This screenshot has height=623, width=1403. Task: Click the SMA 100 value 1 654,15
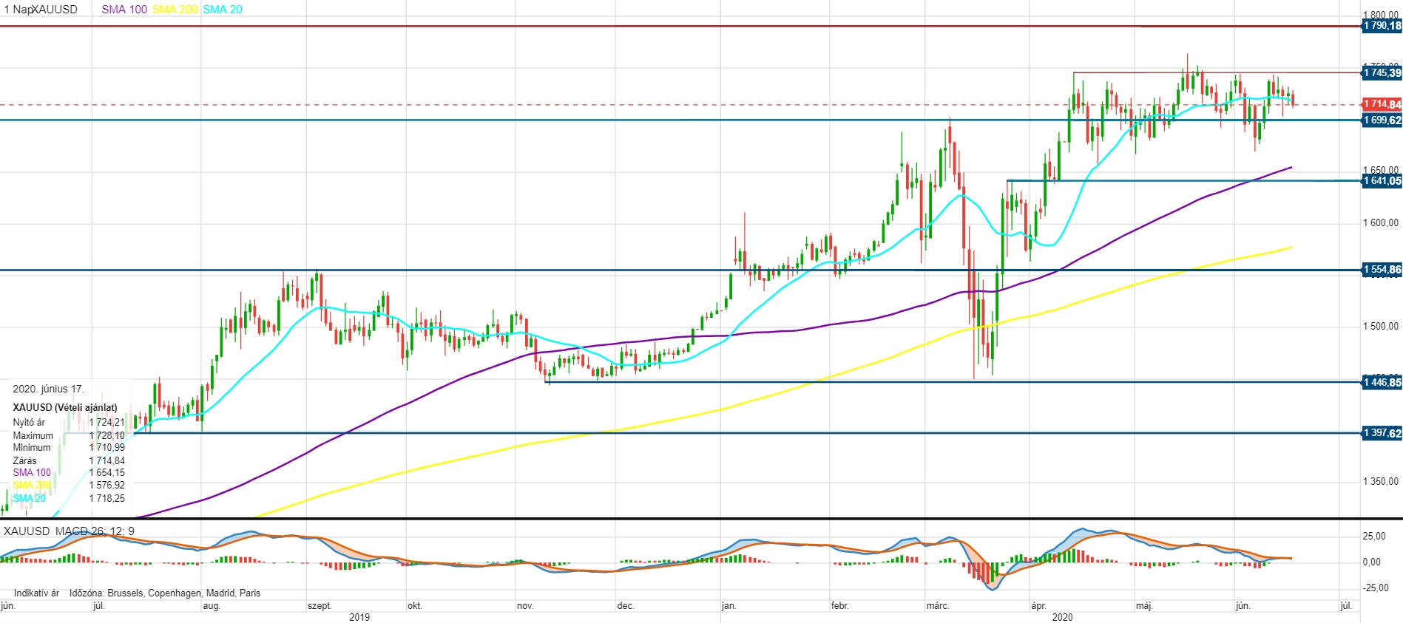pyautogui.click(x=107, y=473)
